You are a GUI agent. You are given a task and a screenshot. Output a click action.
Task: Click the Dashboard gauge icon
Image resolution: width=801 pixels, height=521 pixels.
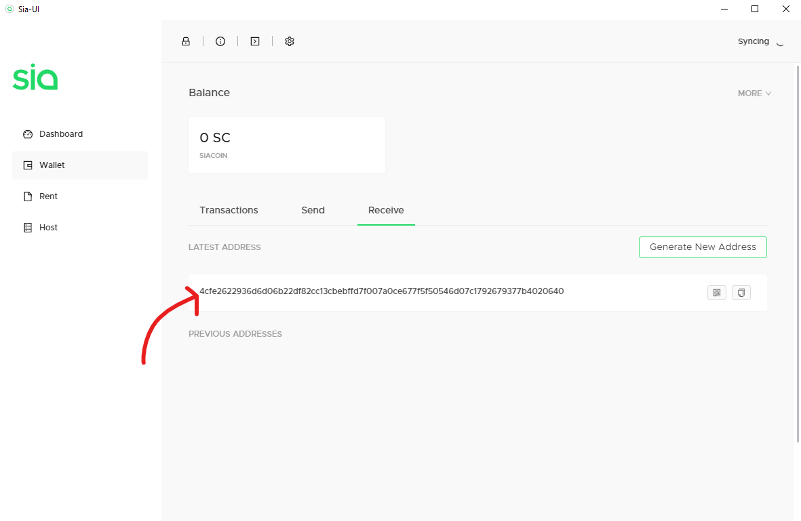coord(28,134)
